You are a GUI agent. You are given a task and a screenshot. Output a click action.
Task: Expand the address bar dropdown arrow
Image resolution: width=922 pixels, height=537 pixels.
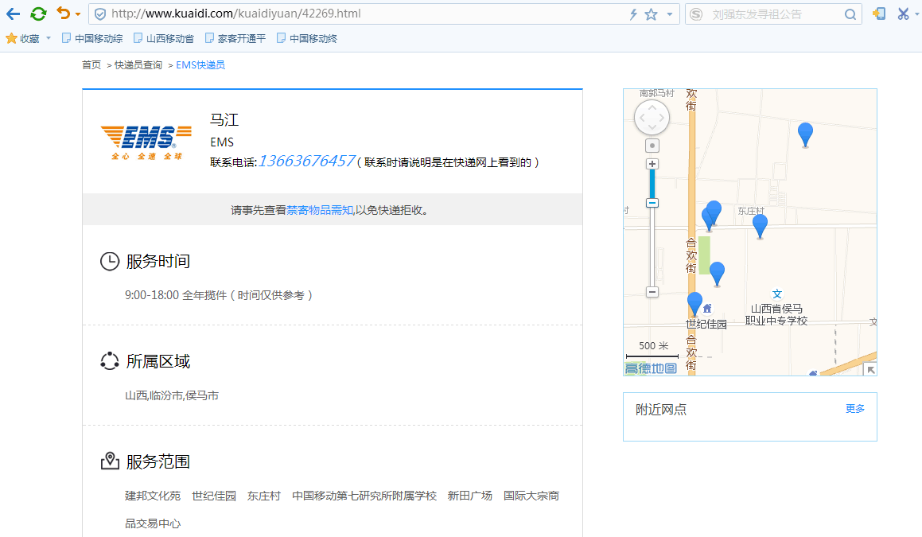(x=669, y=14)
